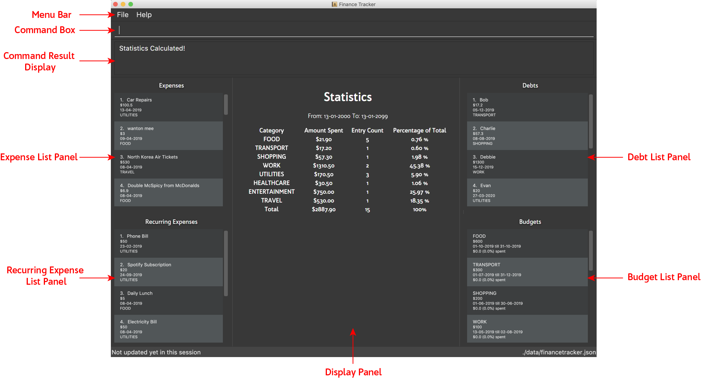Select Bob's debt entry
This screenshot has width=701, height=378.
[527, 107]
